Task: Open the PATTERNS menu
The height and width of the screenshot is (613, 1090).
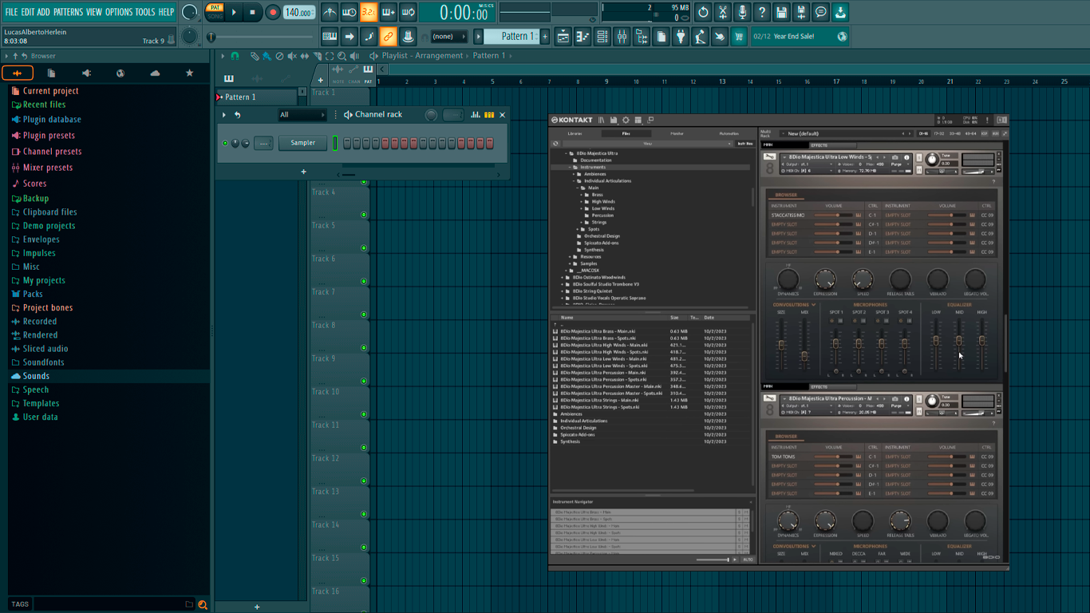Action: pyautogui.click(x=68, y=12)
